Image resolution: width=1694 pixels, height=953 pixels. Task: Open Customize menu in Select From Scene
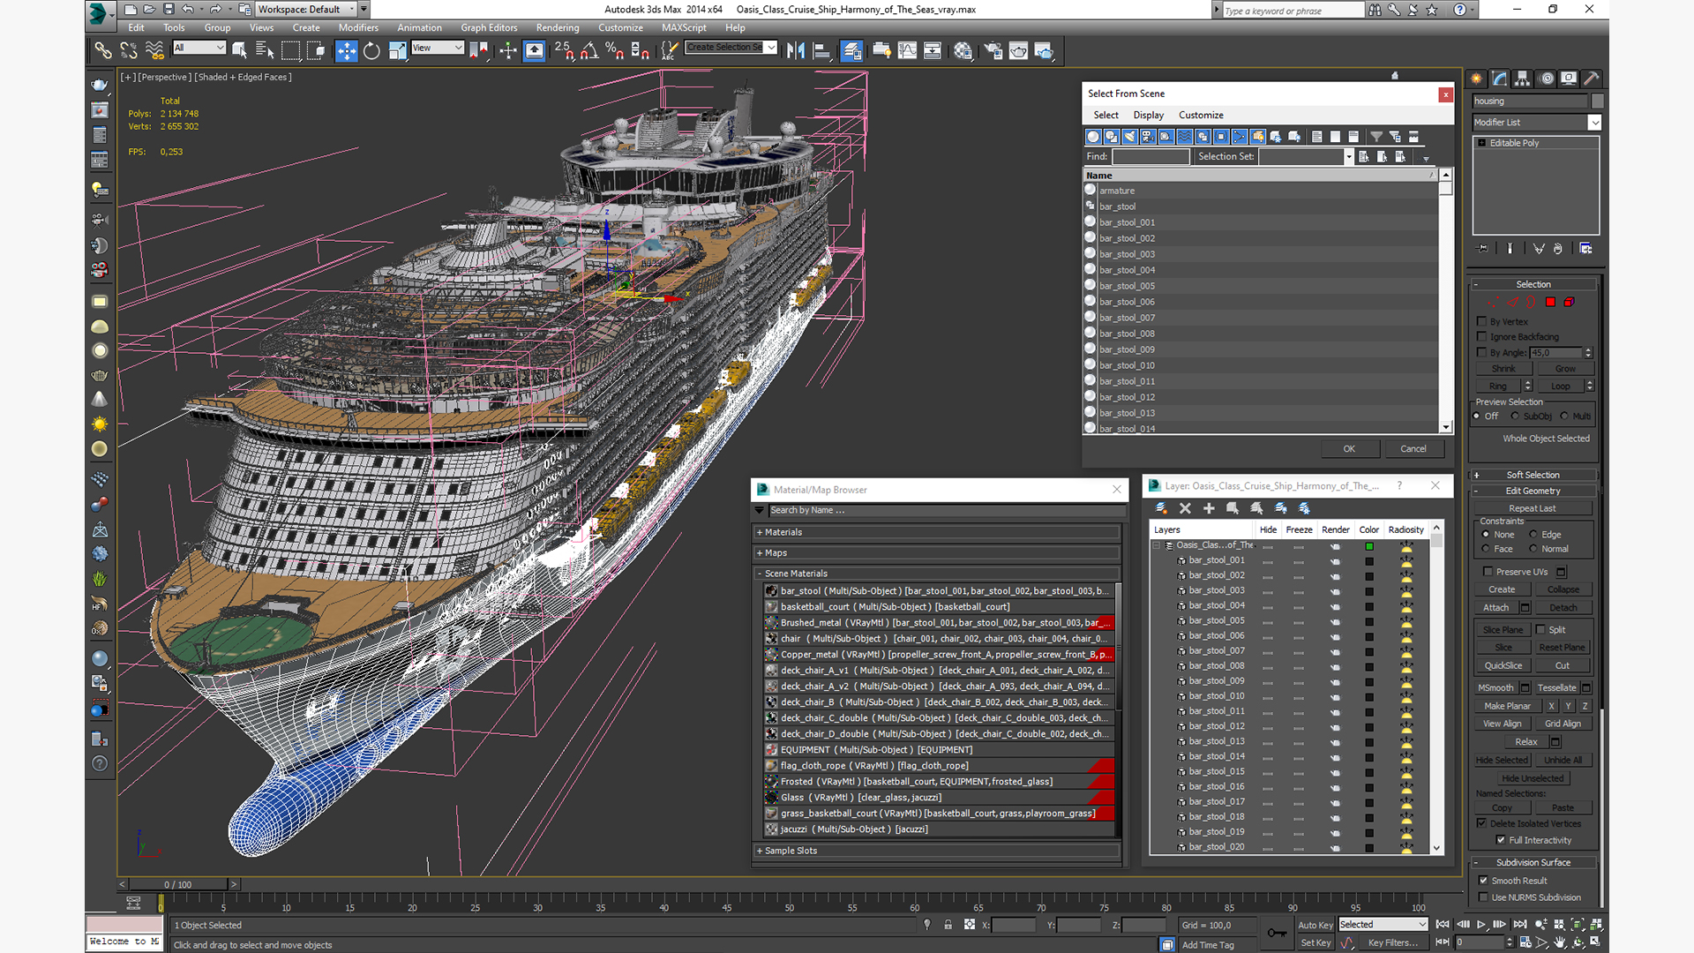tap(1201, 115)
